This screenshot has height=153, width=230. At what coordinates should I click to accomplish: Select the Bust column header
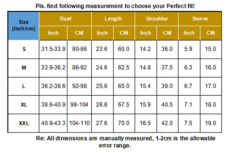point(65,19)
